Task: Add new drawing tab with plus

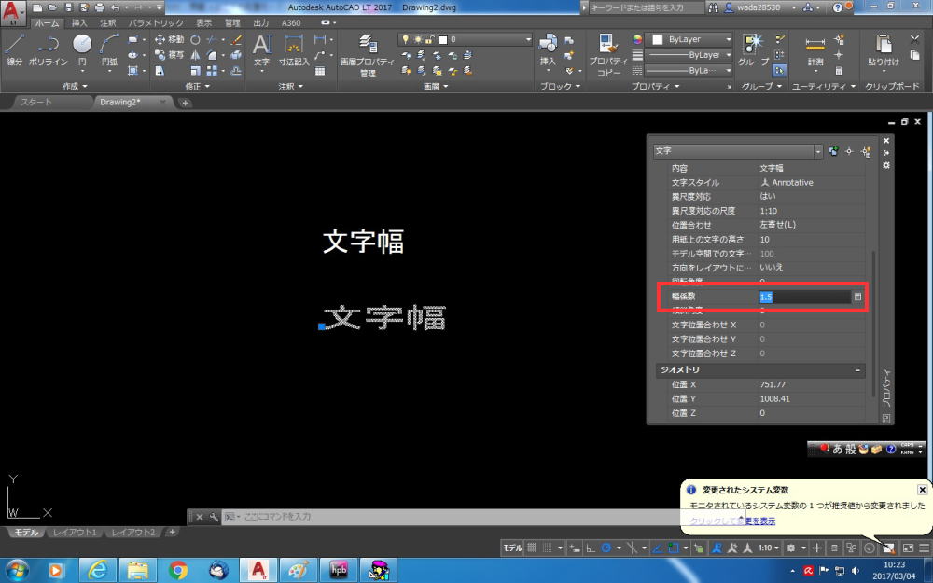Action: (185, 103)
